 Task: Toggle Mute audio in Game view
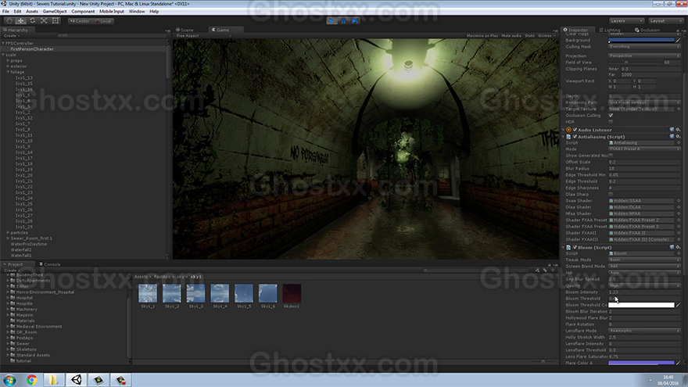point(511,35)
